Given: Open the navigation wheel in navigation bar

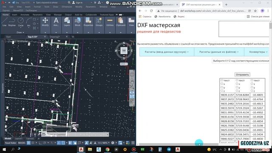Looking at the screenshot, I should 132,75.
